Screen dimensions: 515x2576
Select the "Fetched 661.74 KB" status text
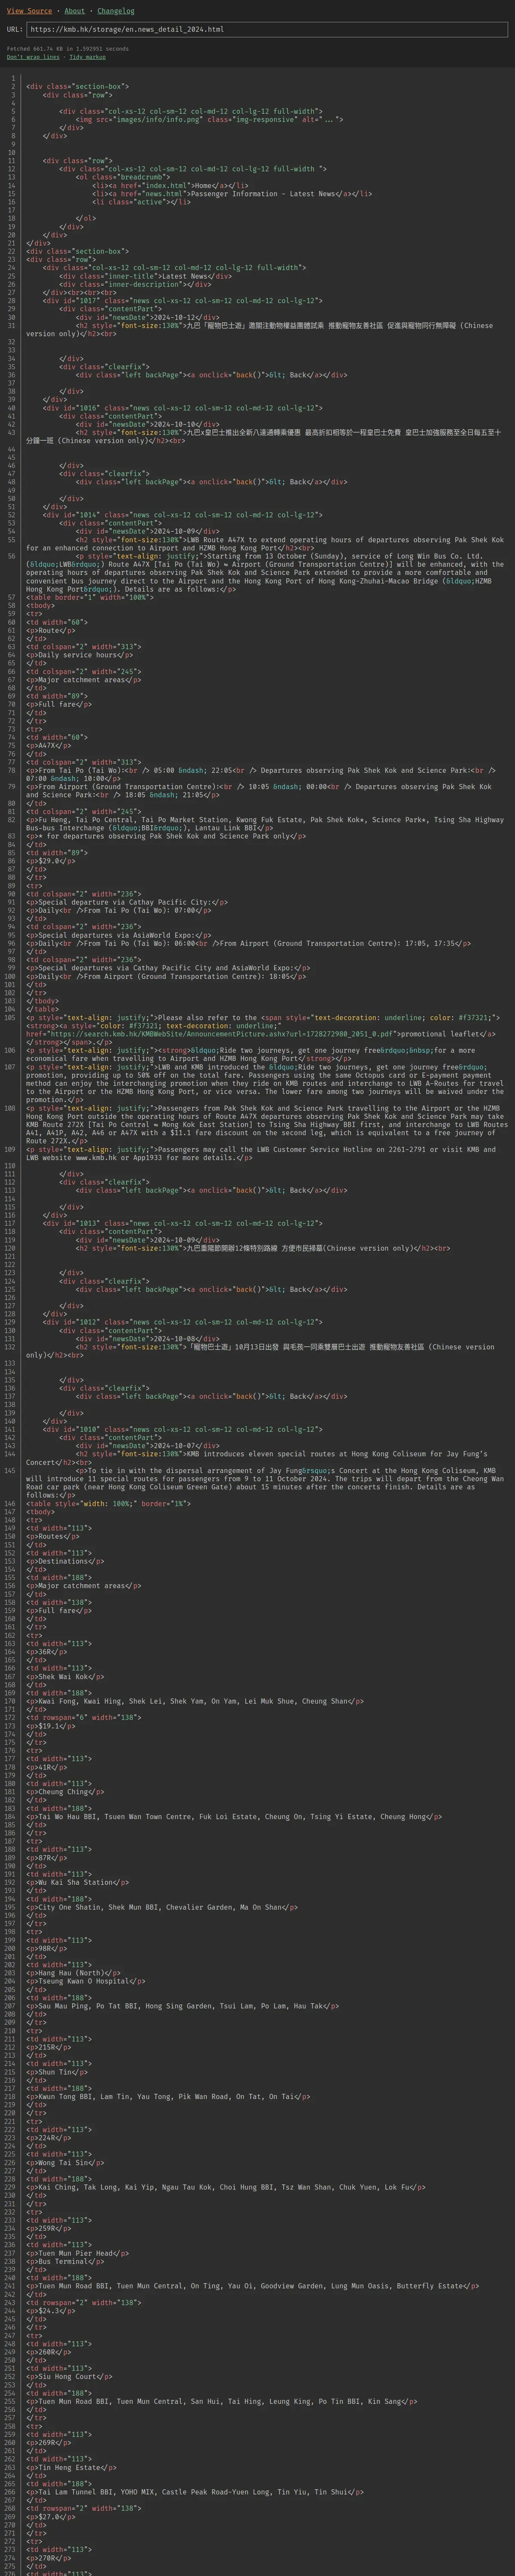coord(68,48)
